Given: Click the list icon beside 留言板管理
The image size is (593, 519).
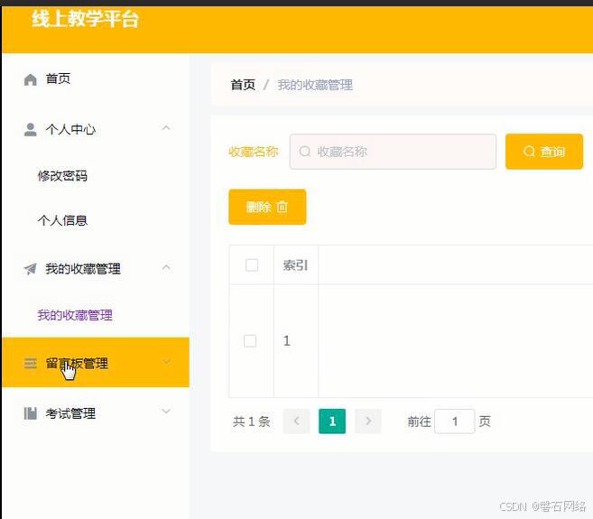Looking at the screenshot, I should click(31, 363).
